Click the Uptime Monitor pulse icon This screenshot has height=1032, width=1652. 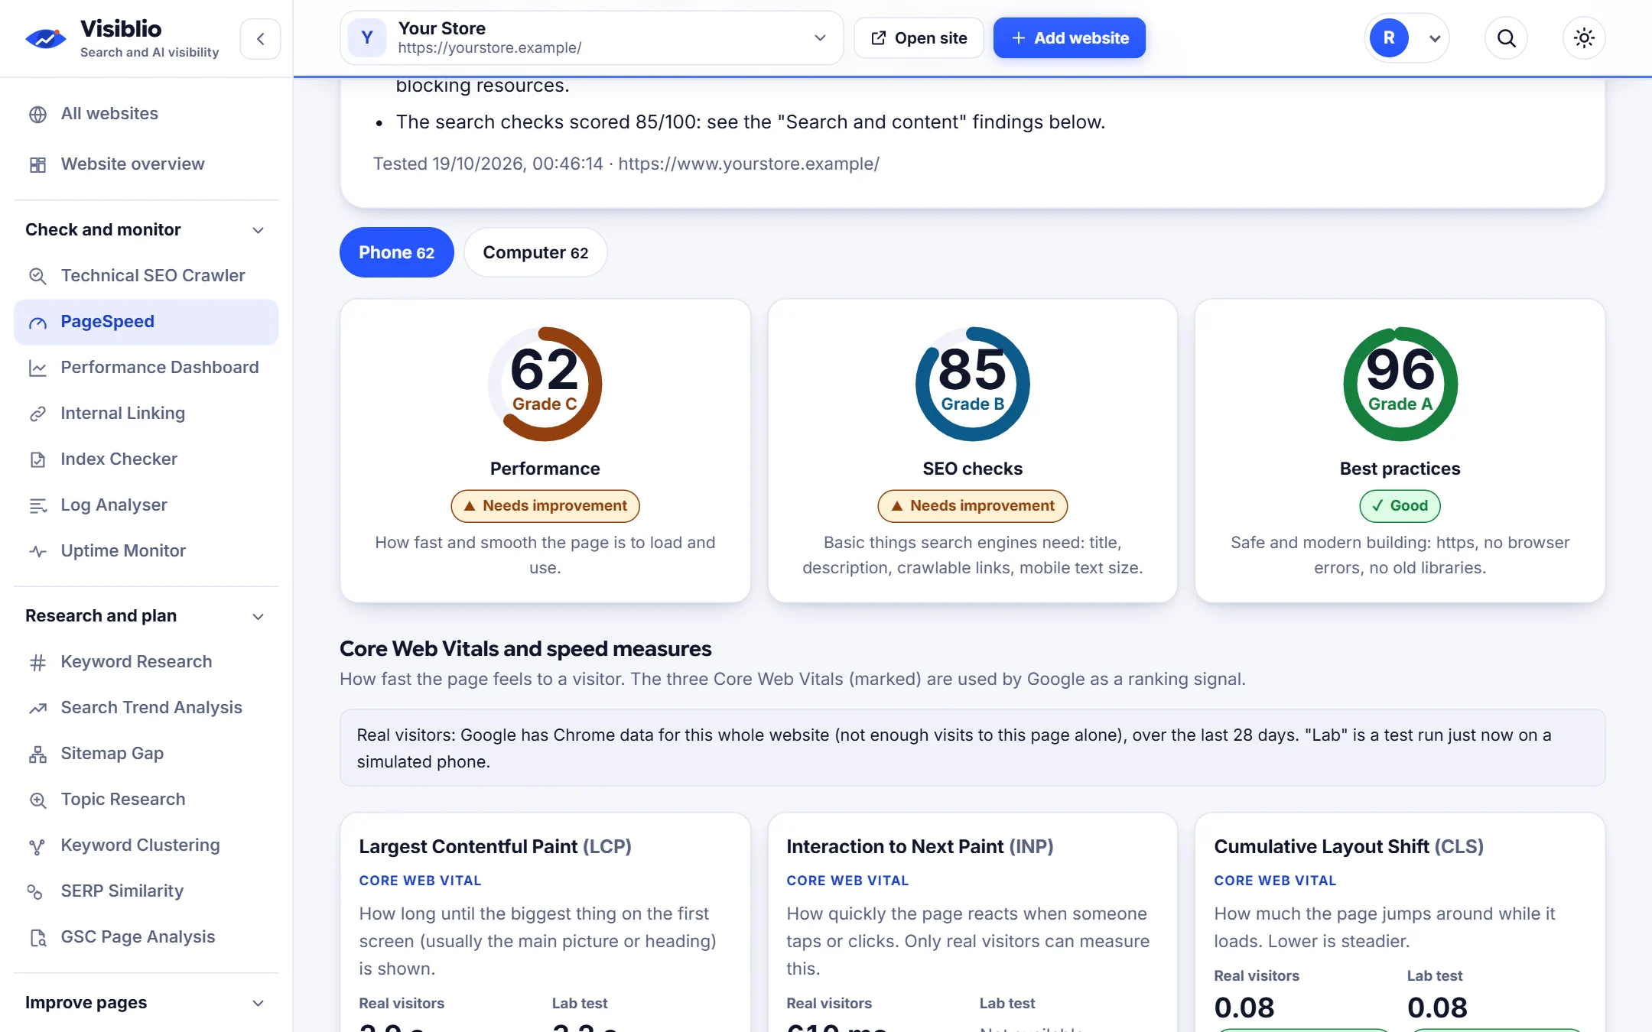(x=37, y=551)
